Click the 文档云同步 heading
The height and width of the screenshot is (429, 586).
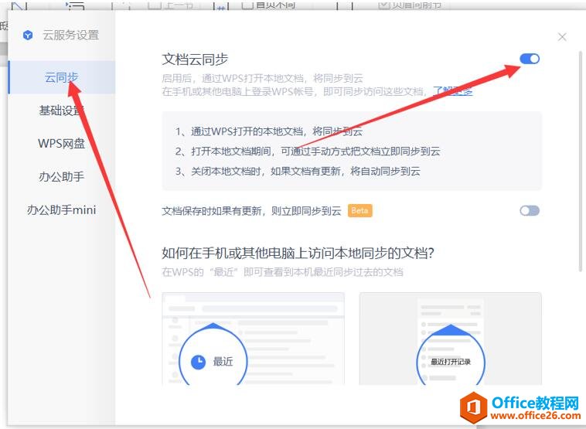click(195, 60)
